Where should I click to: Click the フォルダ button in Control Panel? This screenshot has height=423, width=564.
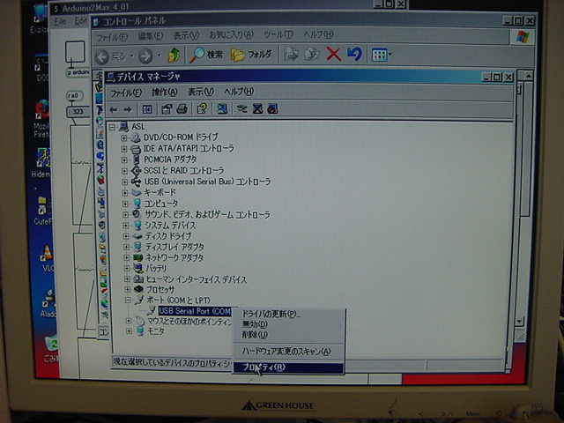(x=251, y=55)
